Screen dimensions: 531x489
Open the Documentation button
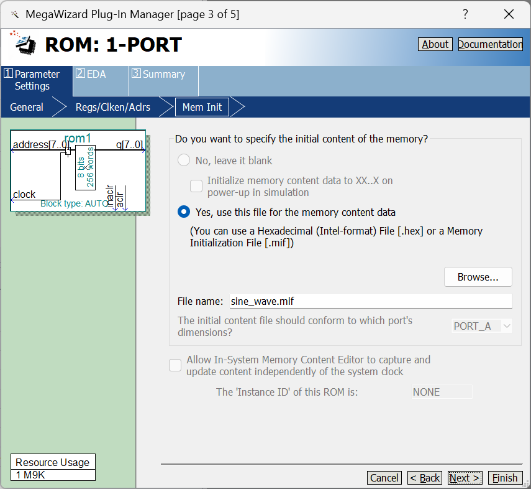491,44
